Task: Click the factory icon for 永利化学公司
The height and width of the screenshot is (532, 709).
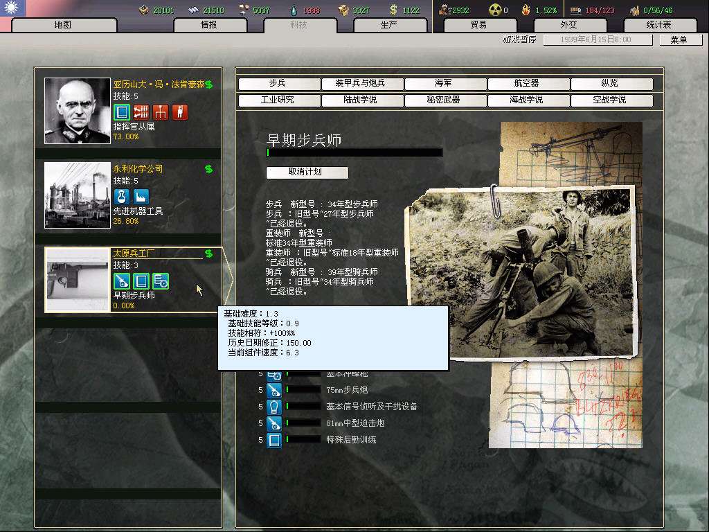Action: tap(141, 197)
